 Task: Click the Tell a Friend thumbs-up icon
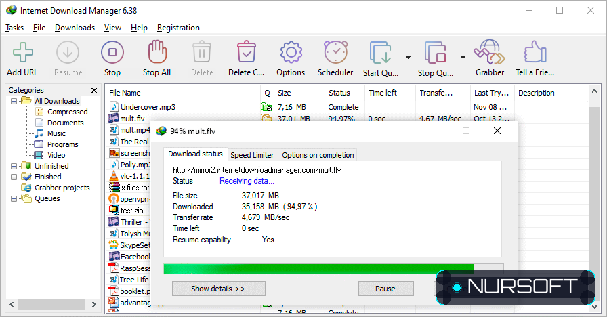pos(535,51)
